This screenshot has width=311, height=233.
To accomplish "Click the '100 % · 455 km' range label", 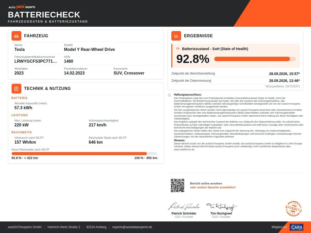I will (x=146, y=158).
